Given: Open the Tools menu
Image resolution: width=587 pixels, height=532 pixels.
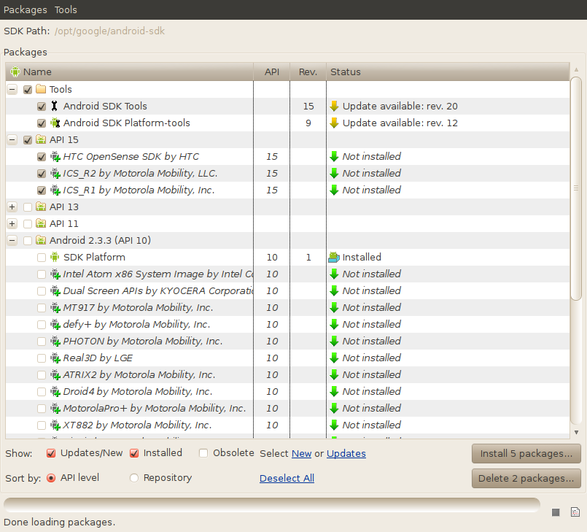Looking at the screenshot, I should point(66,9).
